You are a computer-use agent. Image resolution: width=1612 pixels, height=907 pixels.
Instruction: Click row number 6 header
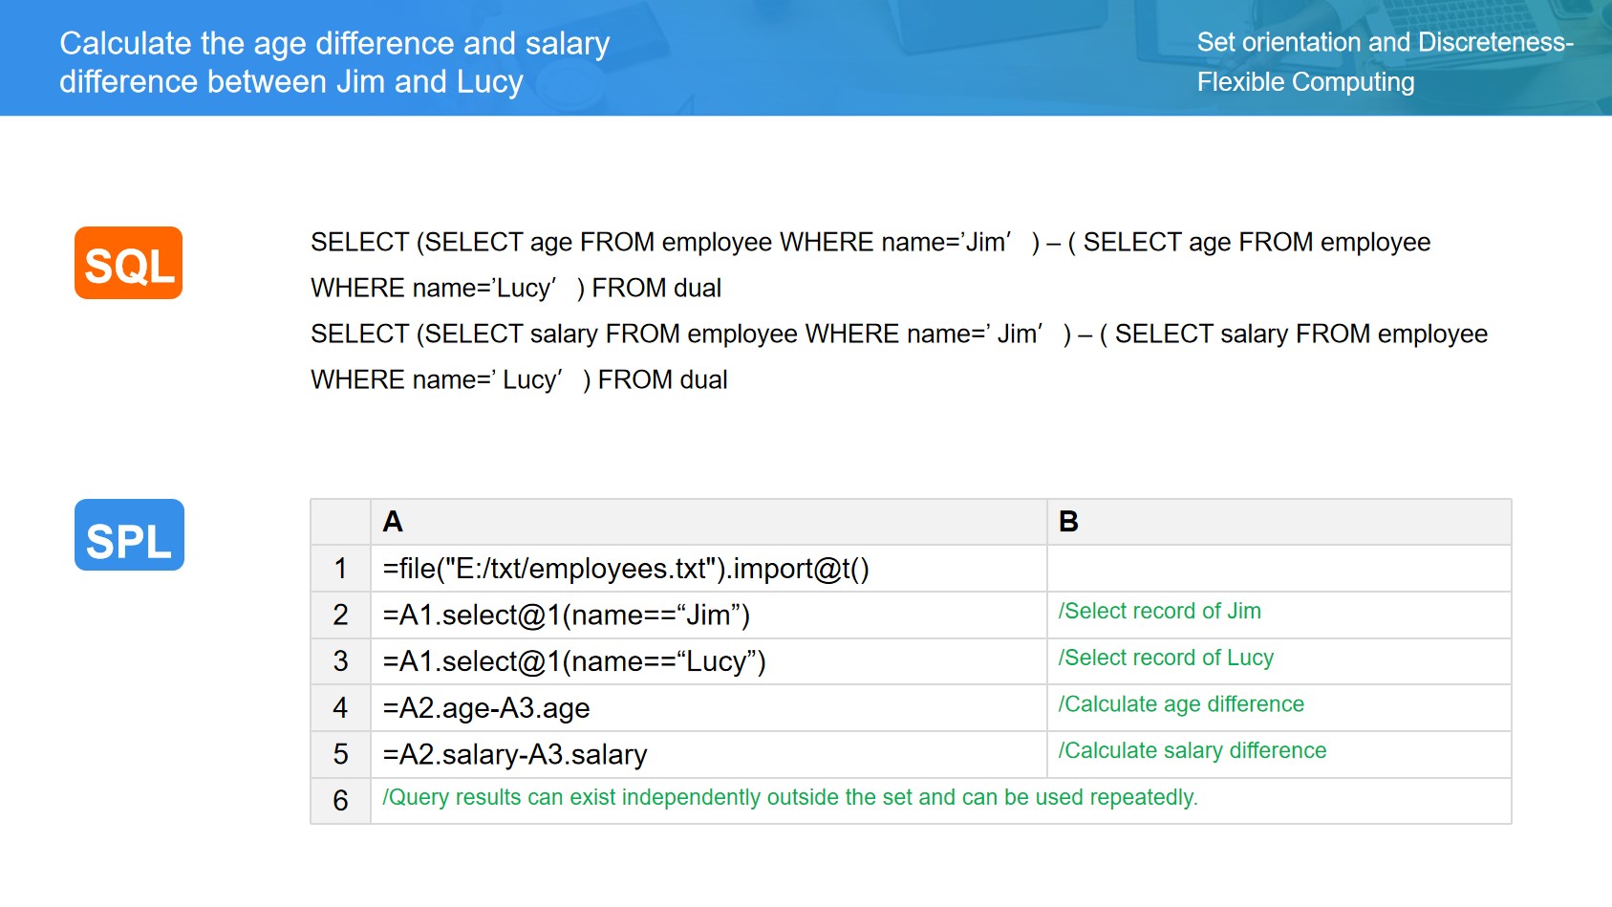click(x=340, y=800)
